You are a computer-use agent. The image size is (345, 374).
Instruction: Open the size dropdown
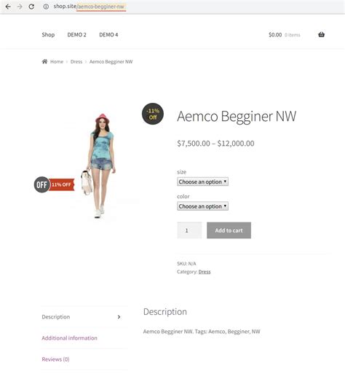point(202,182)
